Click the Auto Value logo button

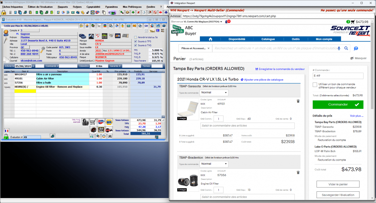(x=101, y=130)
